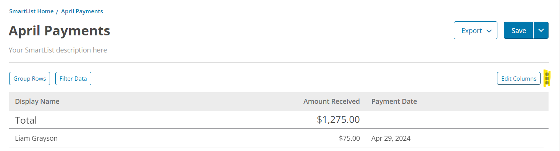560x151 pixels.
Task: Sort by the Display Name column header
Action: pyautogui.click(x=37, y=102)
